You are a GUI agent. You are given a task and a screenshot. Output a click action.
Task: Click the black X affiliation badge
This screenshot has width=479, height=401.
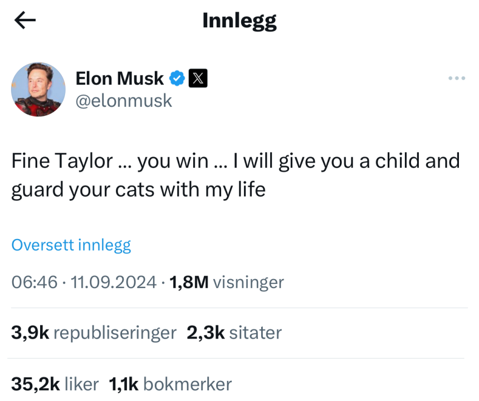[198, 79]
